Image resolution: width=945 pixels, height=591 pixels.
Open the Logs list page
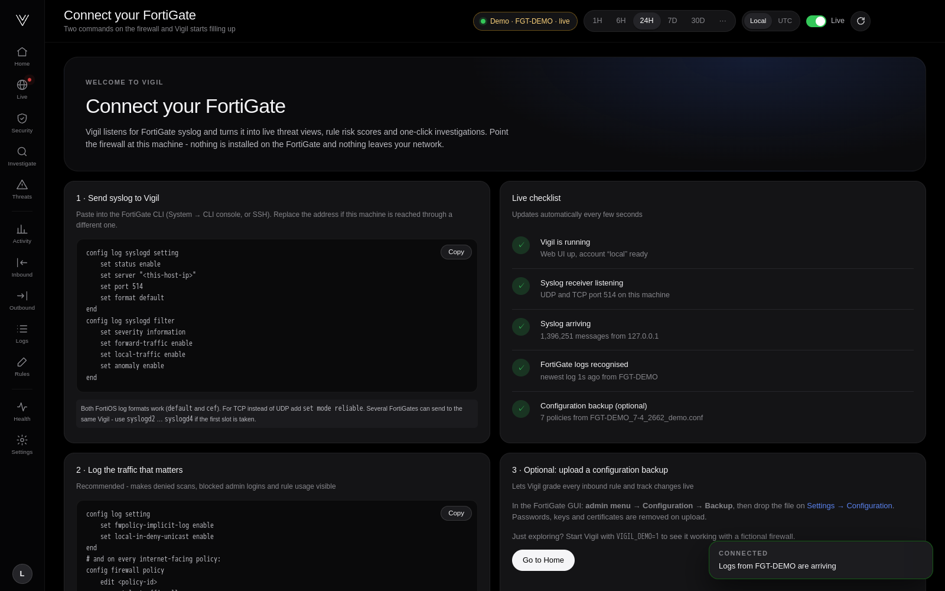pos(22,333)
